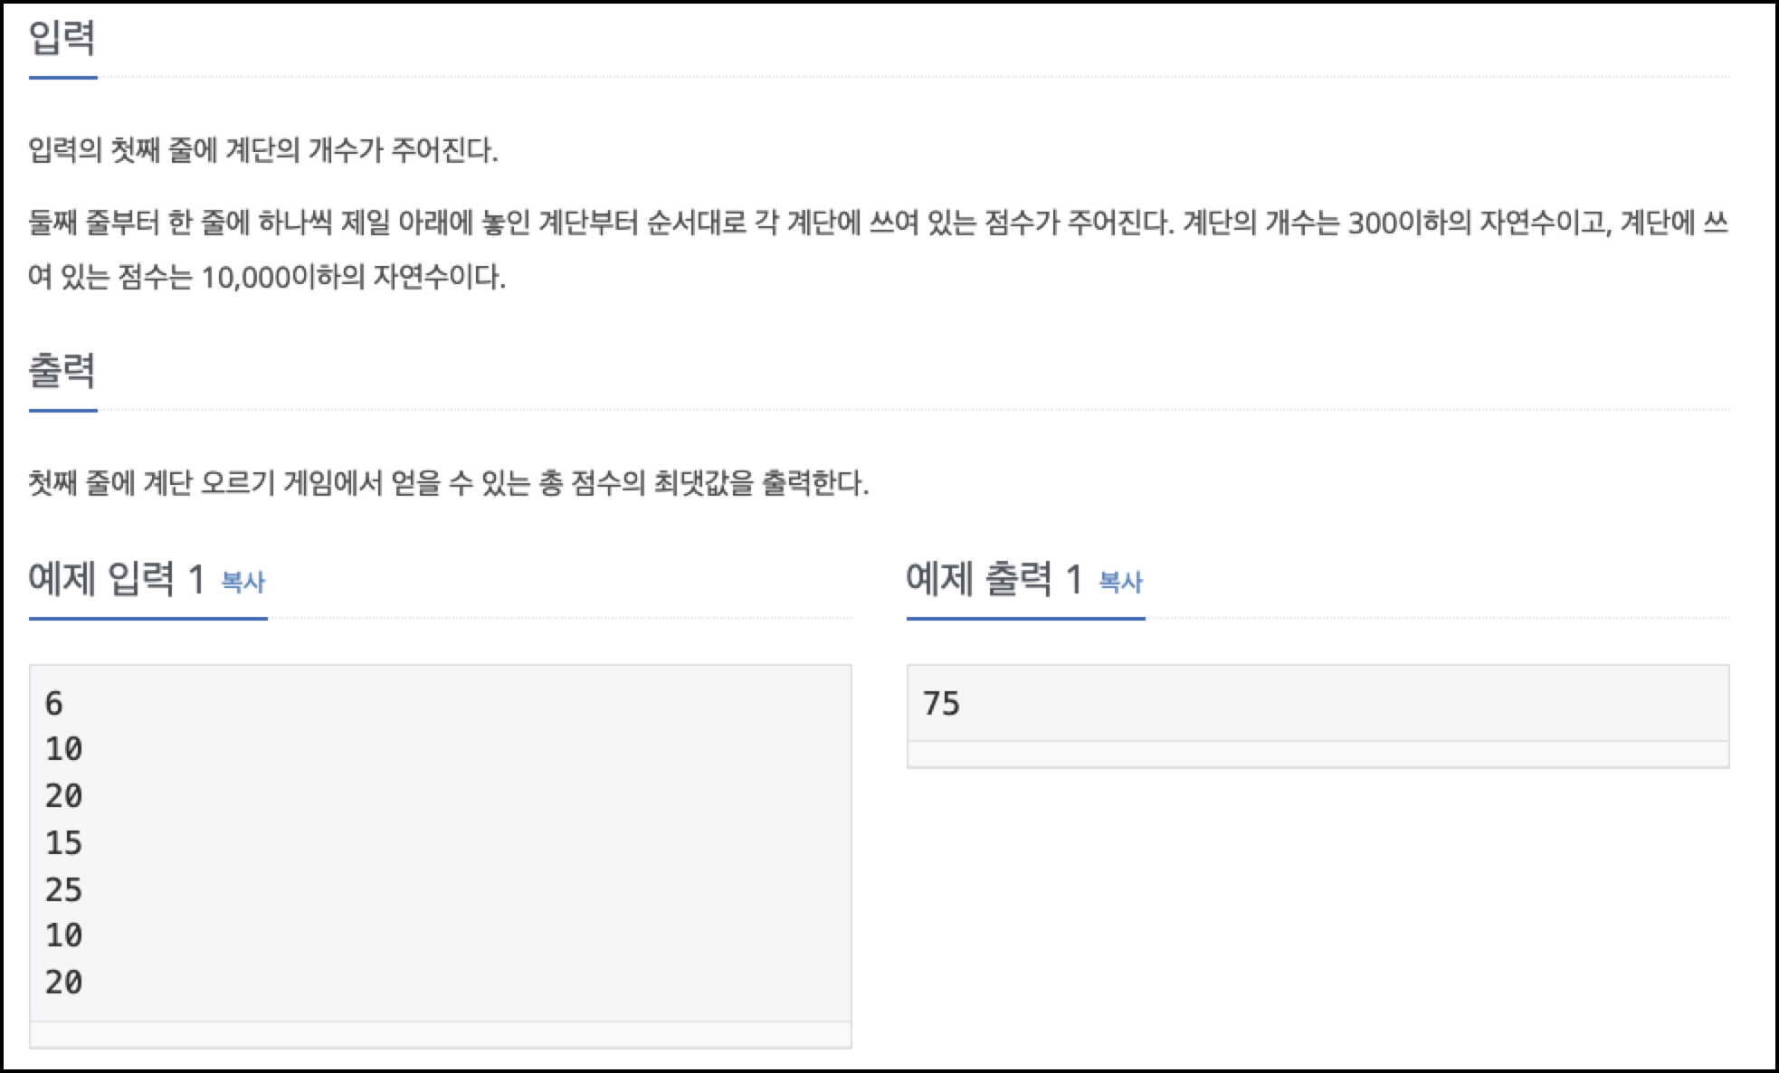
Task: Click the number 15 in sample input
Action: [62, 843]
